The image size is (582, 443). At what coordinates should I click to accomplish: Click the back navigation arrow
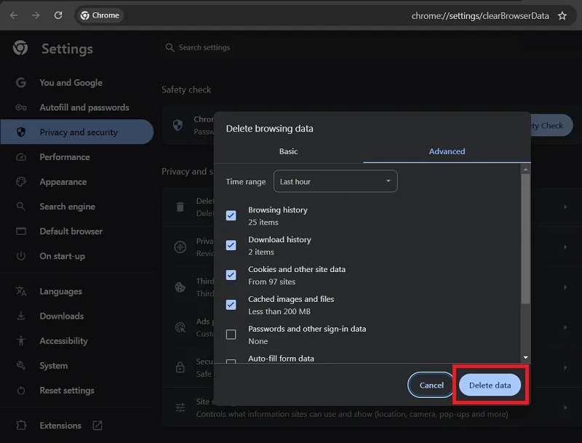pyautogui.click(x=14, y=15)
